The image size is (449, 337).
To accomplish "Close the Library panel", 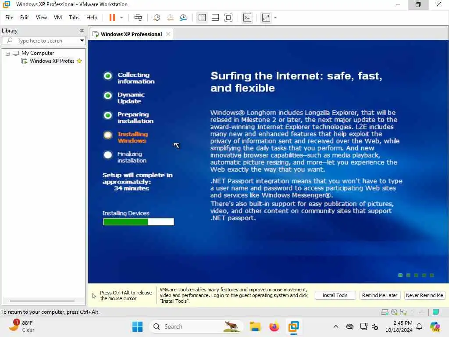I will 82,30.
